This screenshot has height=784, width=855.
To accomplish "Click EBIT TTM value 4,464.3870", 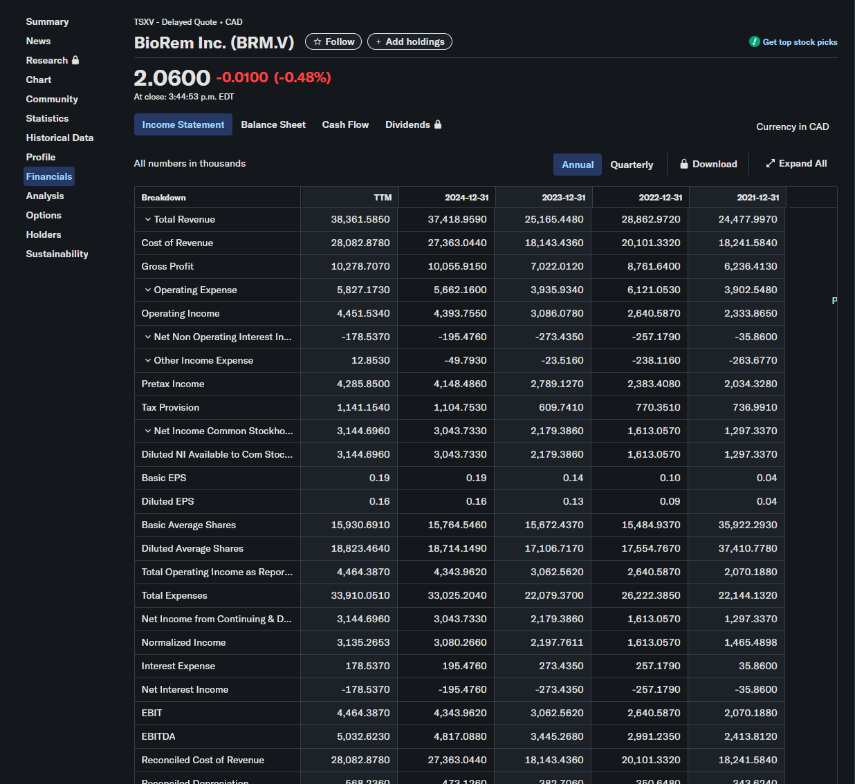I will pos(363,713).
